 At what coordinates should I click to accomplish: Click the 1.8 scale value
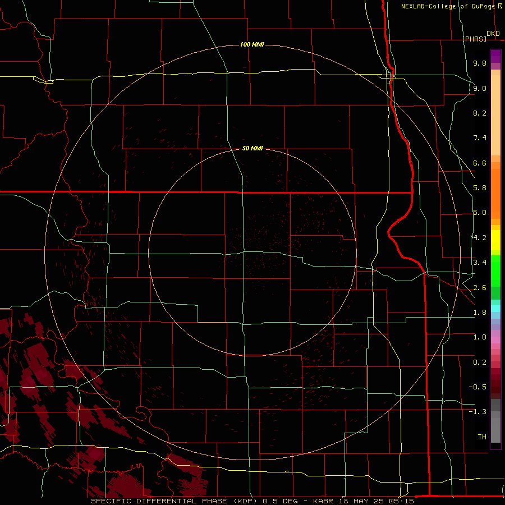[480, 313]
